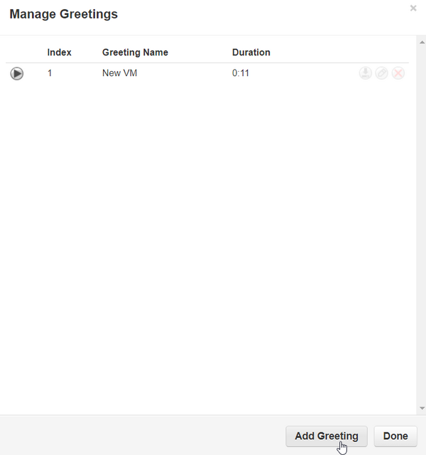The width and height of the screenshot is (426, 455).
Task: Play the New VM greeting
Action: (x=17, y=73)
